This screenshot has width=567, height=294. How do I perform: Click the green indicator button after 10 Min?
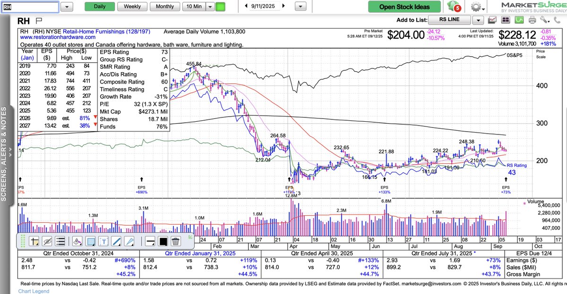click(221, 7)
